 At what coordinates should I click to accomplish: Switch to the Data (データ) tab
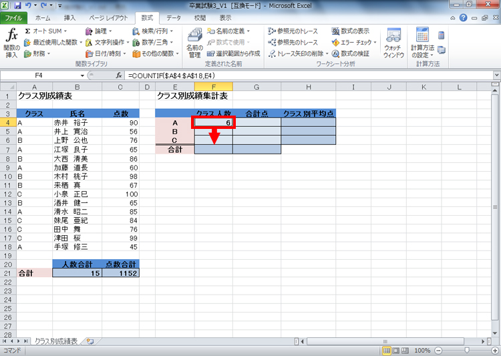click(x=174, y=18)
